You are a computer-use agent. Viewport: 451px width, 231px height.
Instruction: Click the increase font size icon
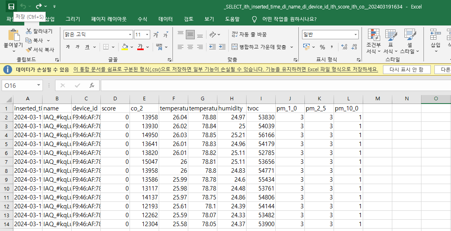click(156, 35)
